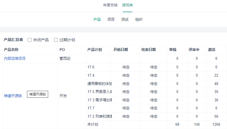Open the 内部运维项目 product link
Viewport: 227px width, 129px height.
(x=15, y=58)
